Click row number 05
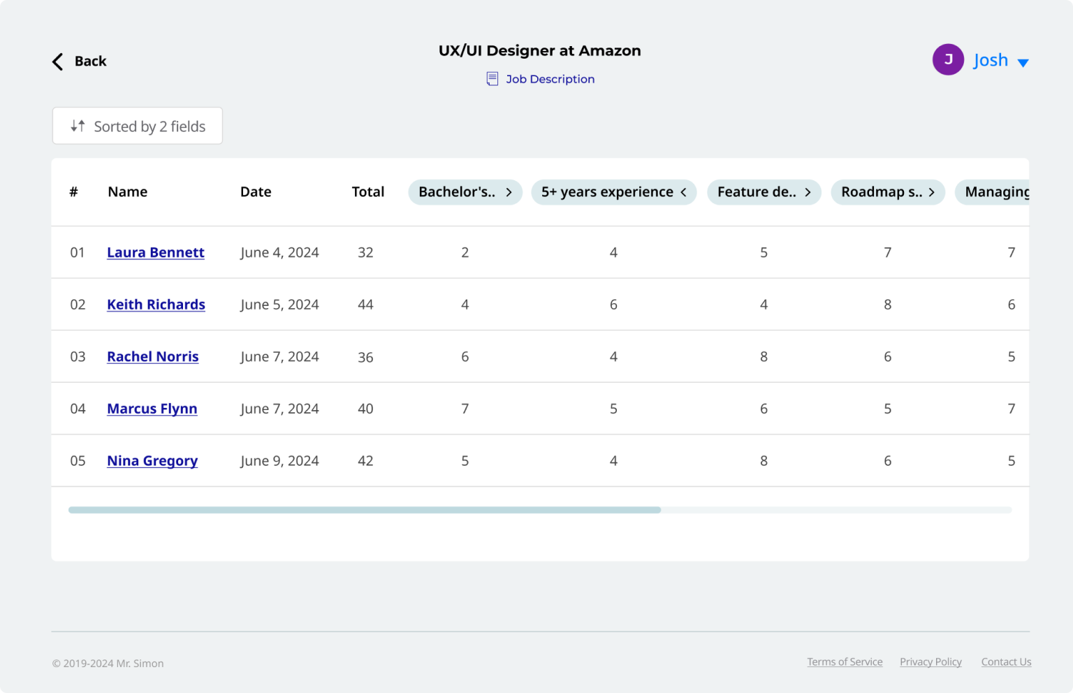This screenshot has height=693, width=1073. 78,461
